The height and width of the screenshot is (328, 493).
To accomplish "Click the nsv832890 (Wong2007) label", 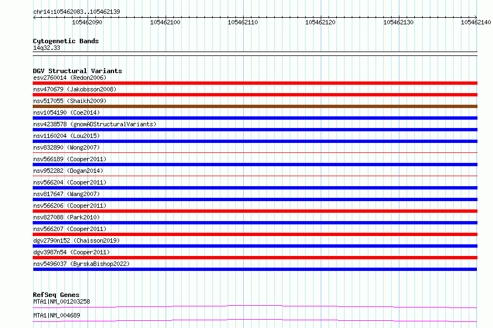I will tap(66, 147).
